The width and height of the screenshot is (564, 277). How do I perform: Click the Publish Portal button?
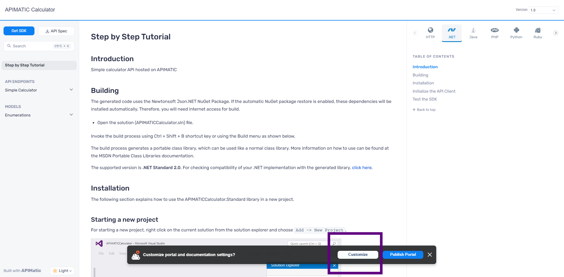click(403, 255)
